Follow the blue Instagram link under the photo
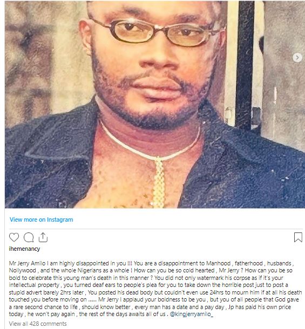Viewport: 305px width, 329px height. click(42, 220)
